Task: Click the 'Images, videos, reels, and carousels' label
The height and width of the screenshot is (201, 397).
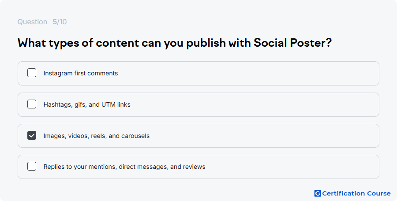Action: tap(97, 136)
